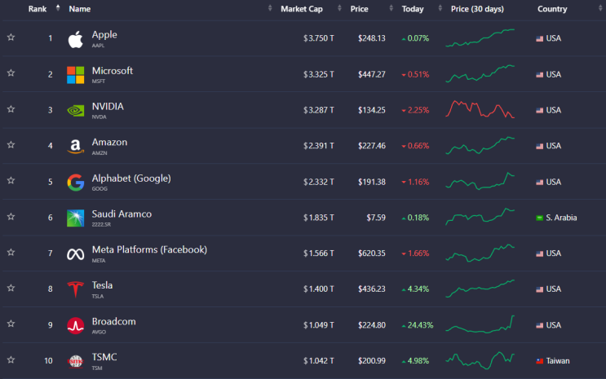The width and height of the screenshot is (606, 379).
Task: Click NVIDIA's red 30-day price chart
Action: (480, 109)
